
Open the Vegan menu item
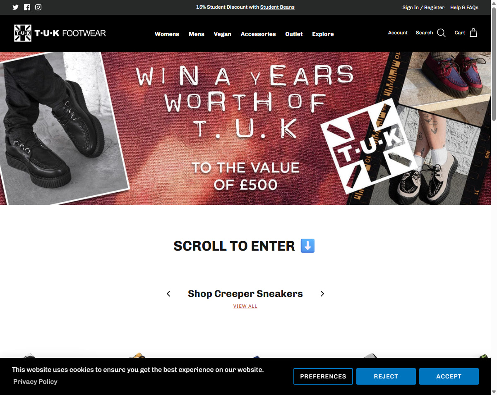pyautogui.click(x=222, y=34)
